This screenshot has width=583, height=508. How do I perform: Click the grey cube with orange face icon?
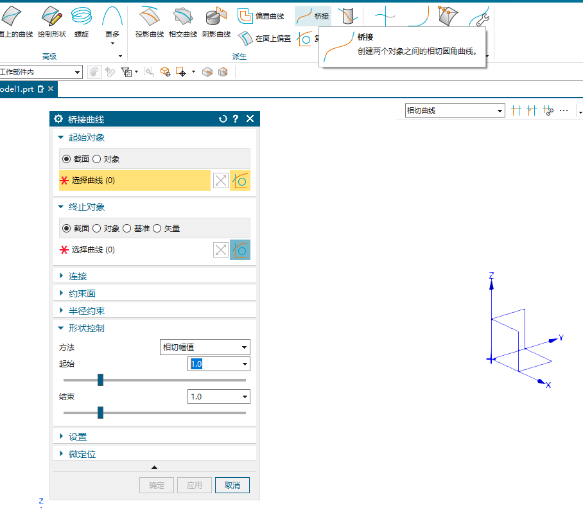coord(223,72)
